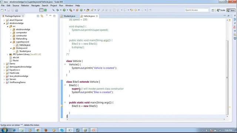Collapse the atozknowledge project node

tap(4, 23)
